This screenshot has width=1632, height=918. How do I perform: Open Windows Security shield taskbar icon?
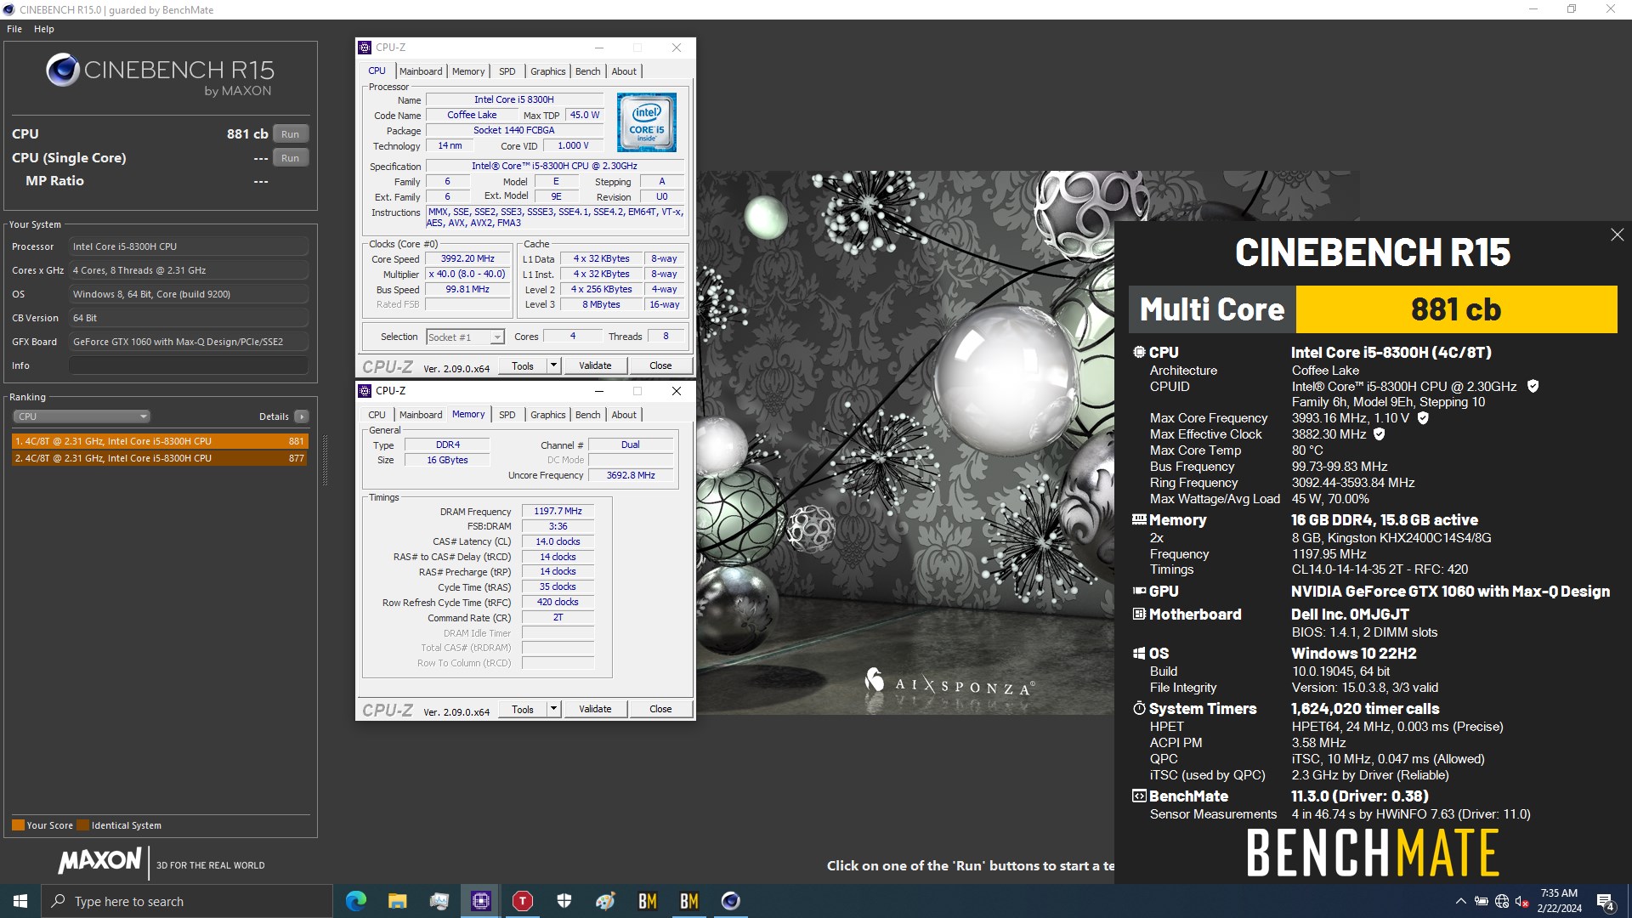tap(564, 901)
